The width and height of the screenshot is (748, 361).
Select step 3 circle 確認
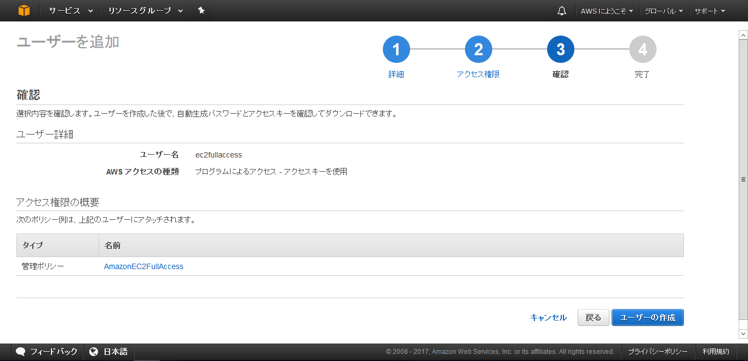[561, 50]
